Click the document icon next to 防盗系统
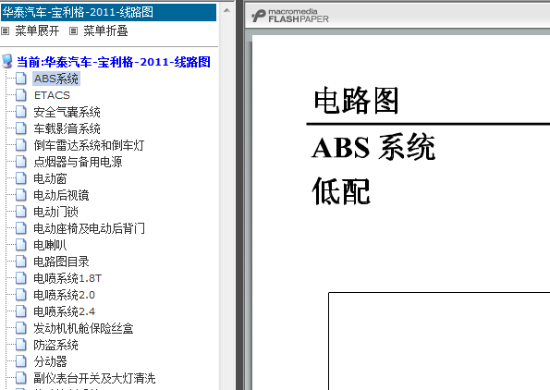 coord(21,345)
